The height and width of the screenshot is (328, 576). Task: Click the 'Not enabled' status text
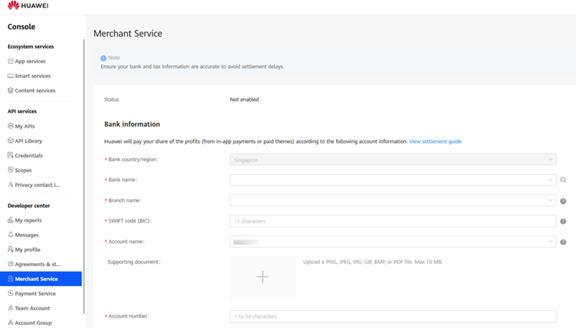[x=244, y=99]
